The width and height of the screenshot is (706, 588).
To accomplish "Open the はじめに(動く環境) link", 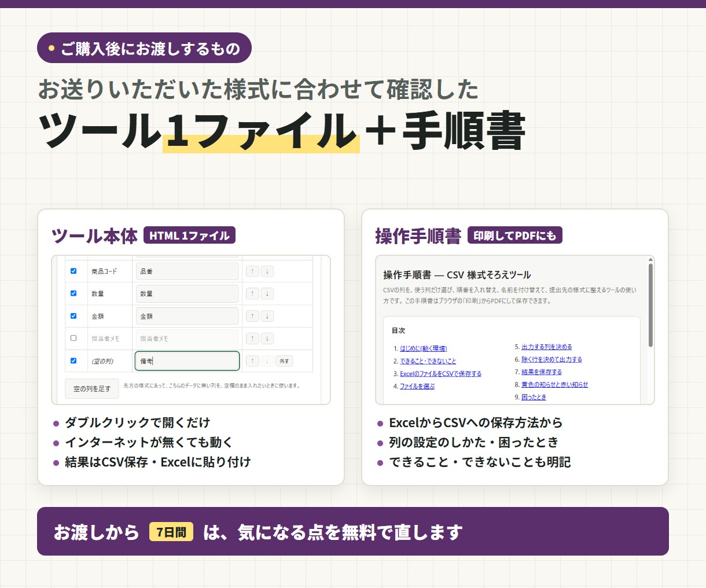I will [x=423, y=348].
